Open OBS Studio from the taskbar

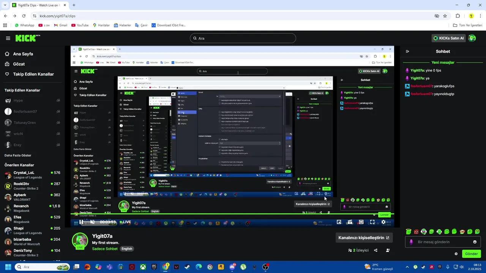[x=265, y=267]
